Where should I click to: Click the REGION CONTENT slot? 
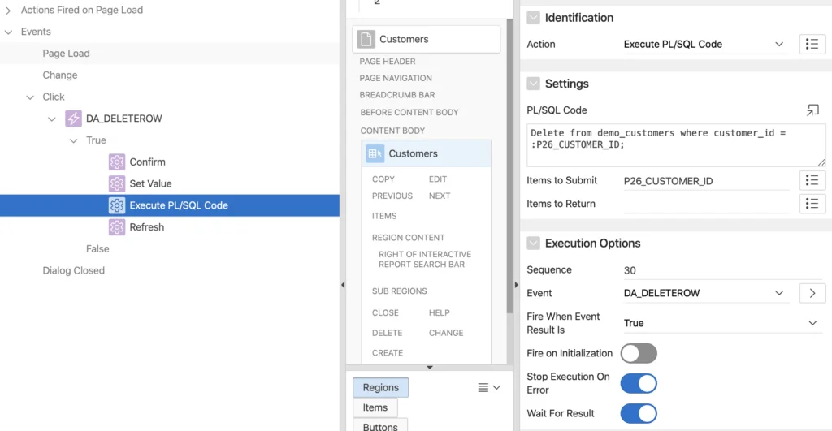[x=408, y=238]
